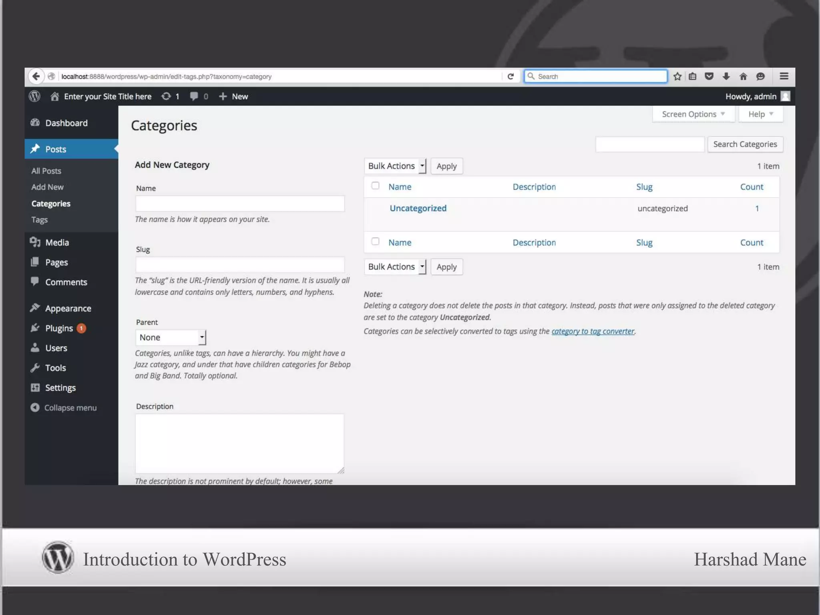Open All Posts submenu item
The image size is (820, 615).
46,171
